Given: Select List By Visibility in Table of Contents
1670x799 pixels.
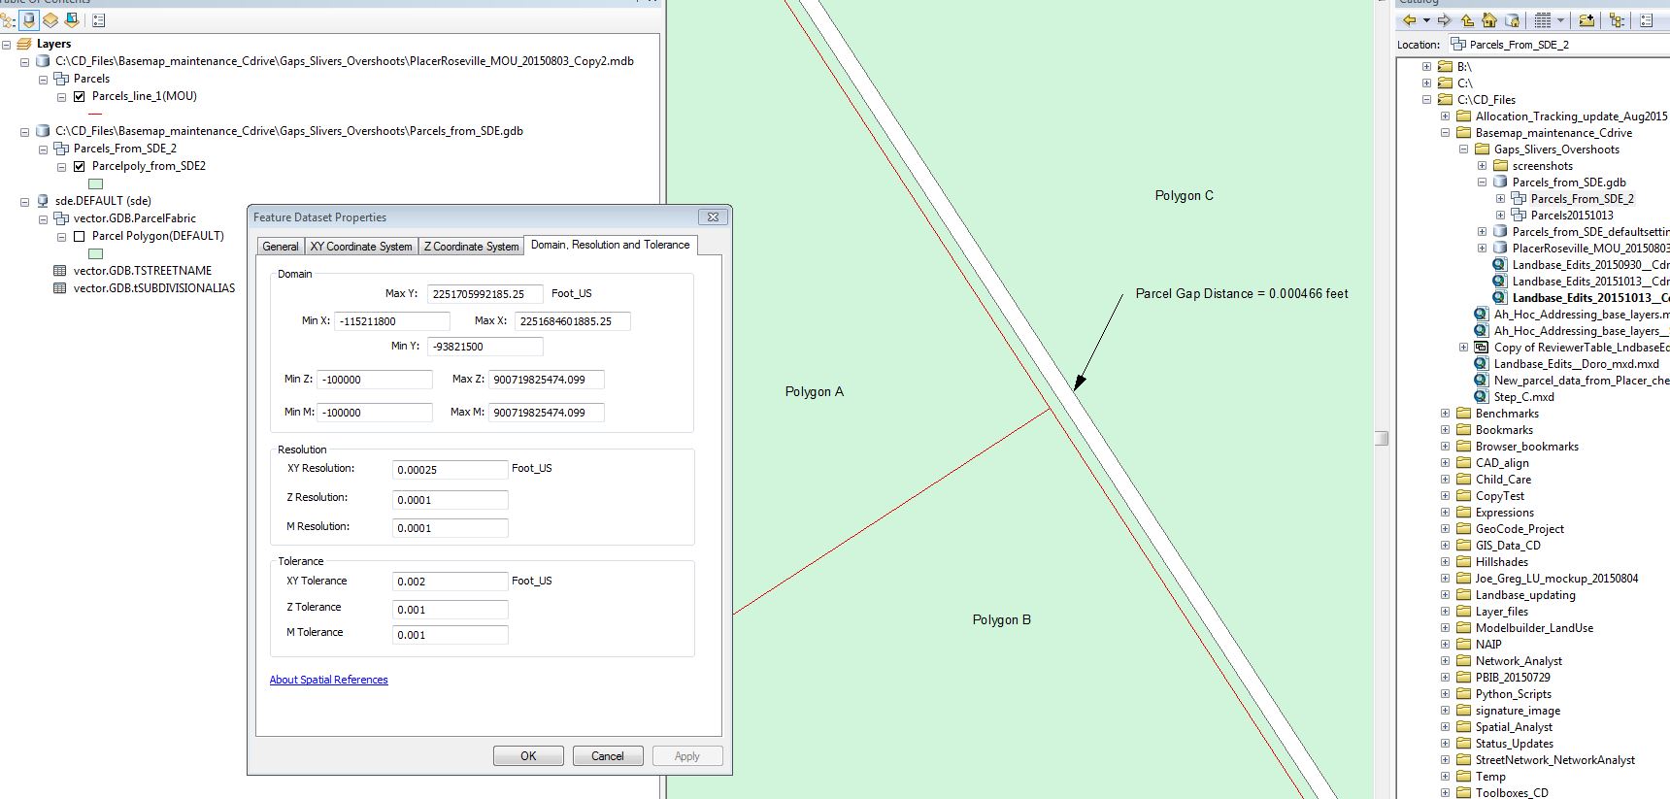Looking at the screenshot, I should [x=50, y=19].
